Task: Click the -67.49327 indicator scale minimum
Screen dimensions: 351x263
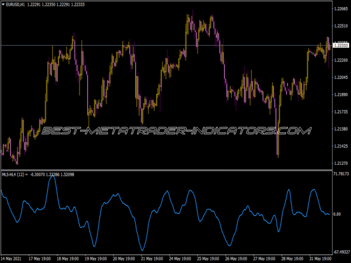Action: 340,252
